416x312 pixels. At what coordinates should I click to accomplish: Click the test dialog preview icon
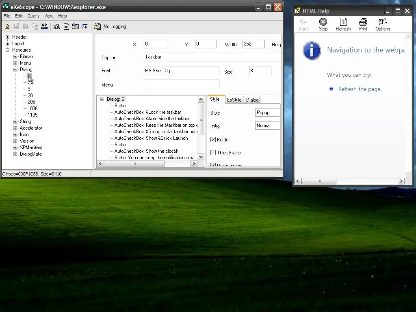point(85,26)
